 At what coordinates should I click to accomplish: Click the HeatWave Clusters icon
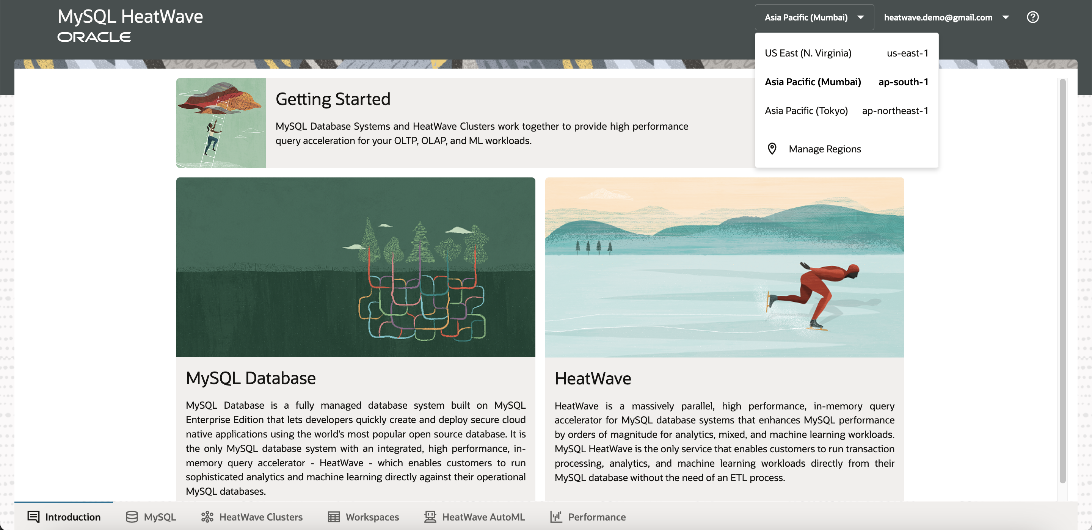pos(207,516)
